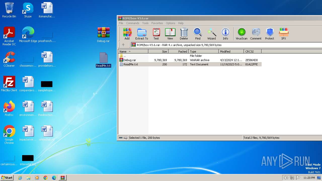This screenshot has width=322, height=181.
Task: Click the Action Center flag tray icon
Action: pyautogui.click(x=298, y=178)
